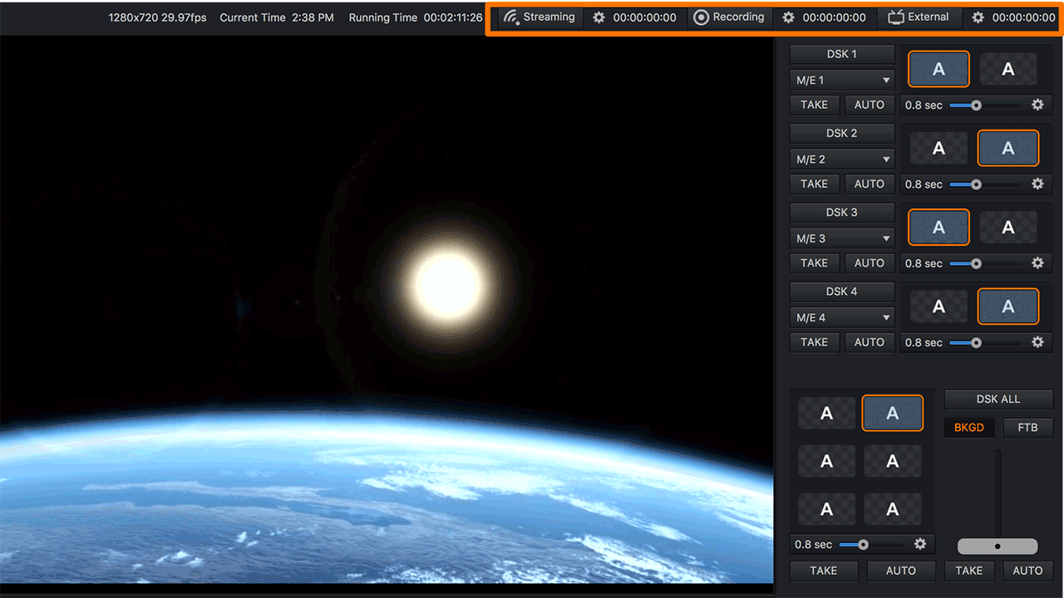Select the highlighted DSK 3 transition thumbnail
1064x598 pixels.
pos(938,228)
